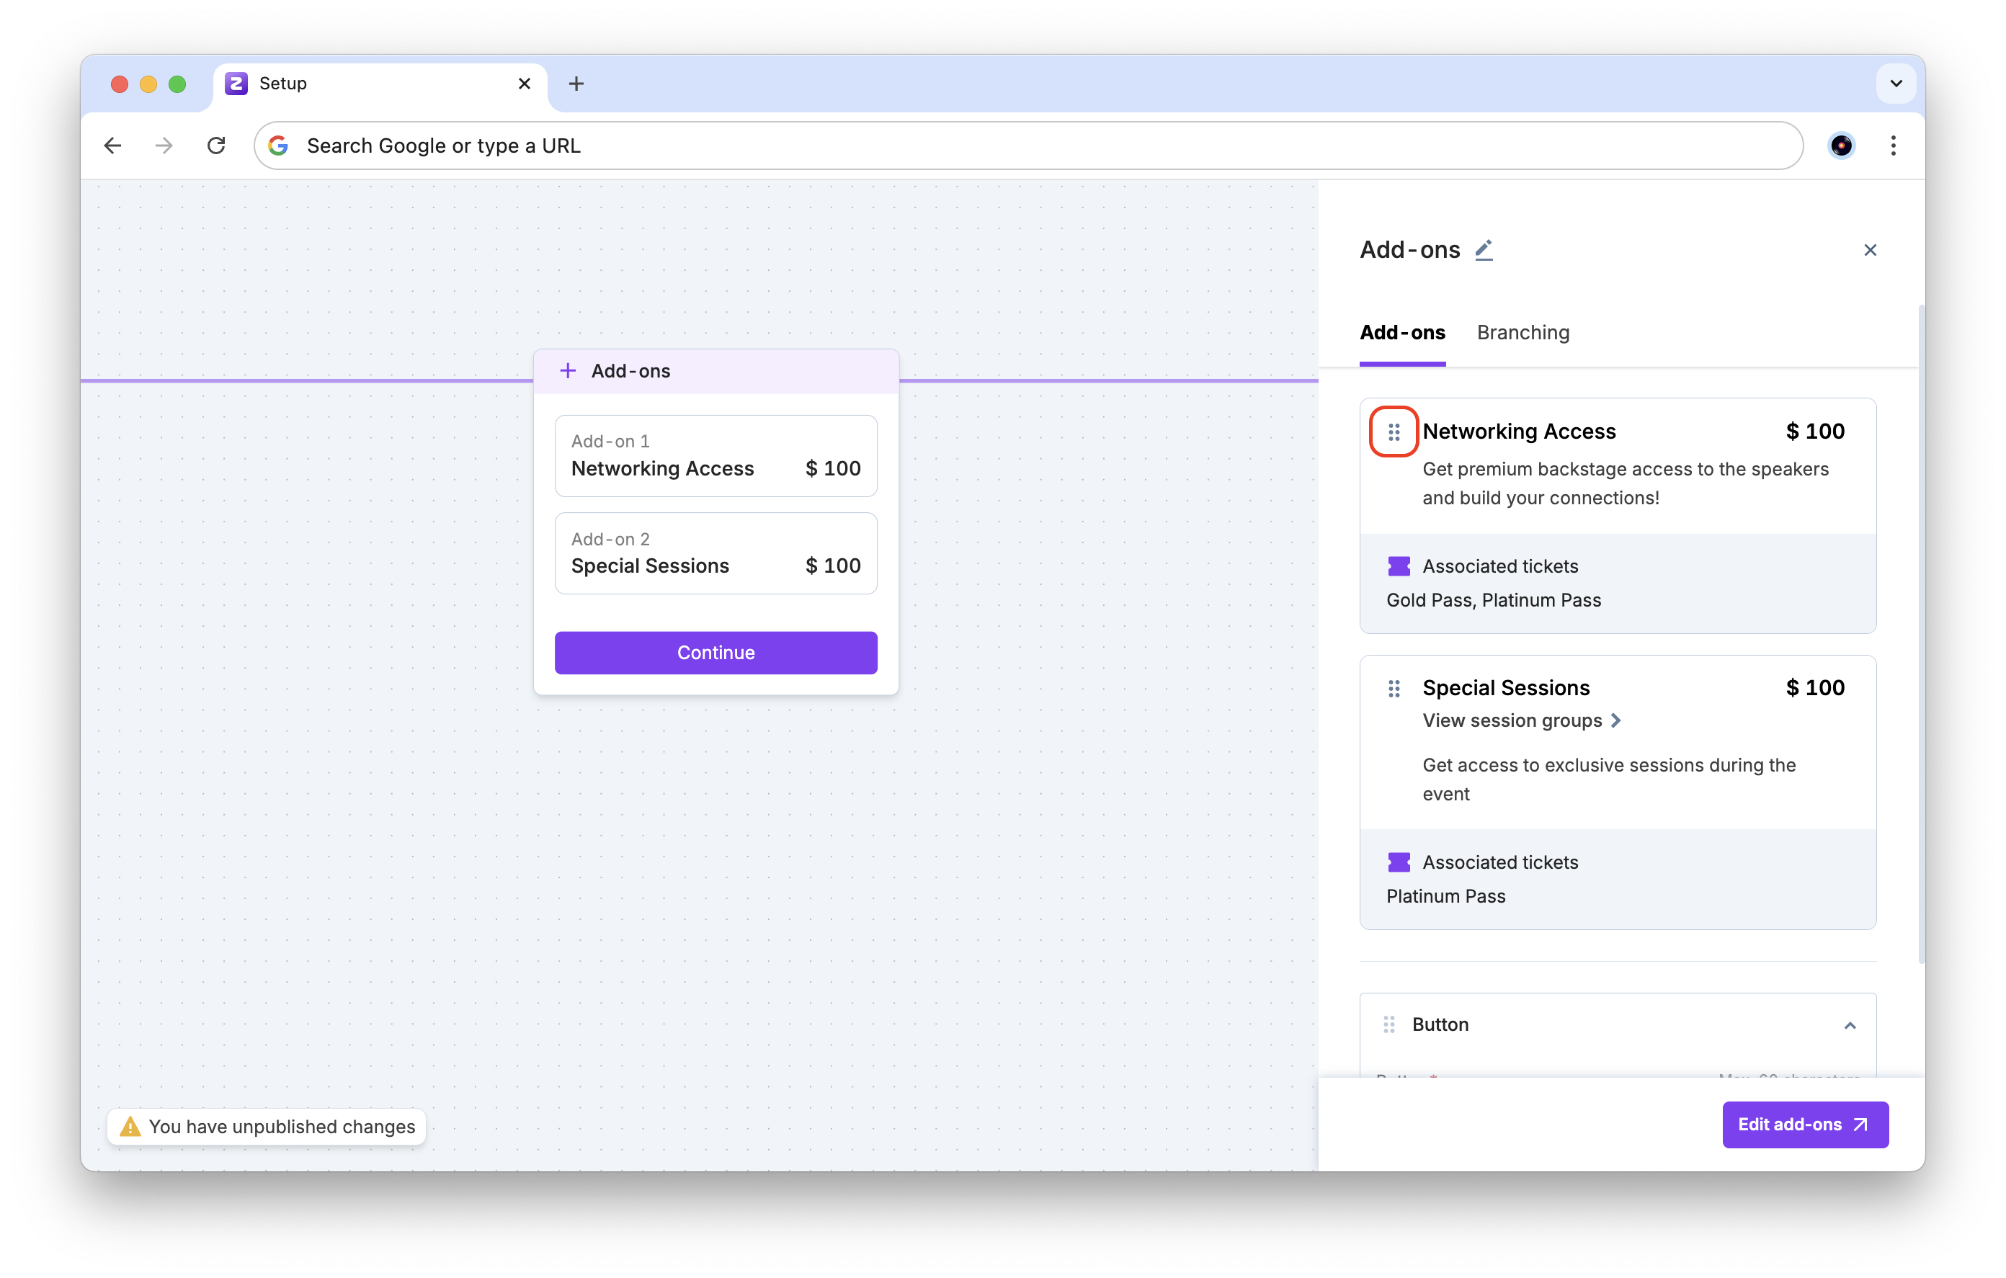Reload the page with the refresh icon

[x=217, y=146]
